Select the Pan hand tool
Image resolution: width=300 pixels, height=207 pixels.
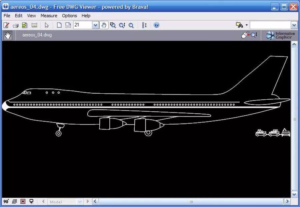[104, 25]
